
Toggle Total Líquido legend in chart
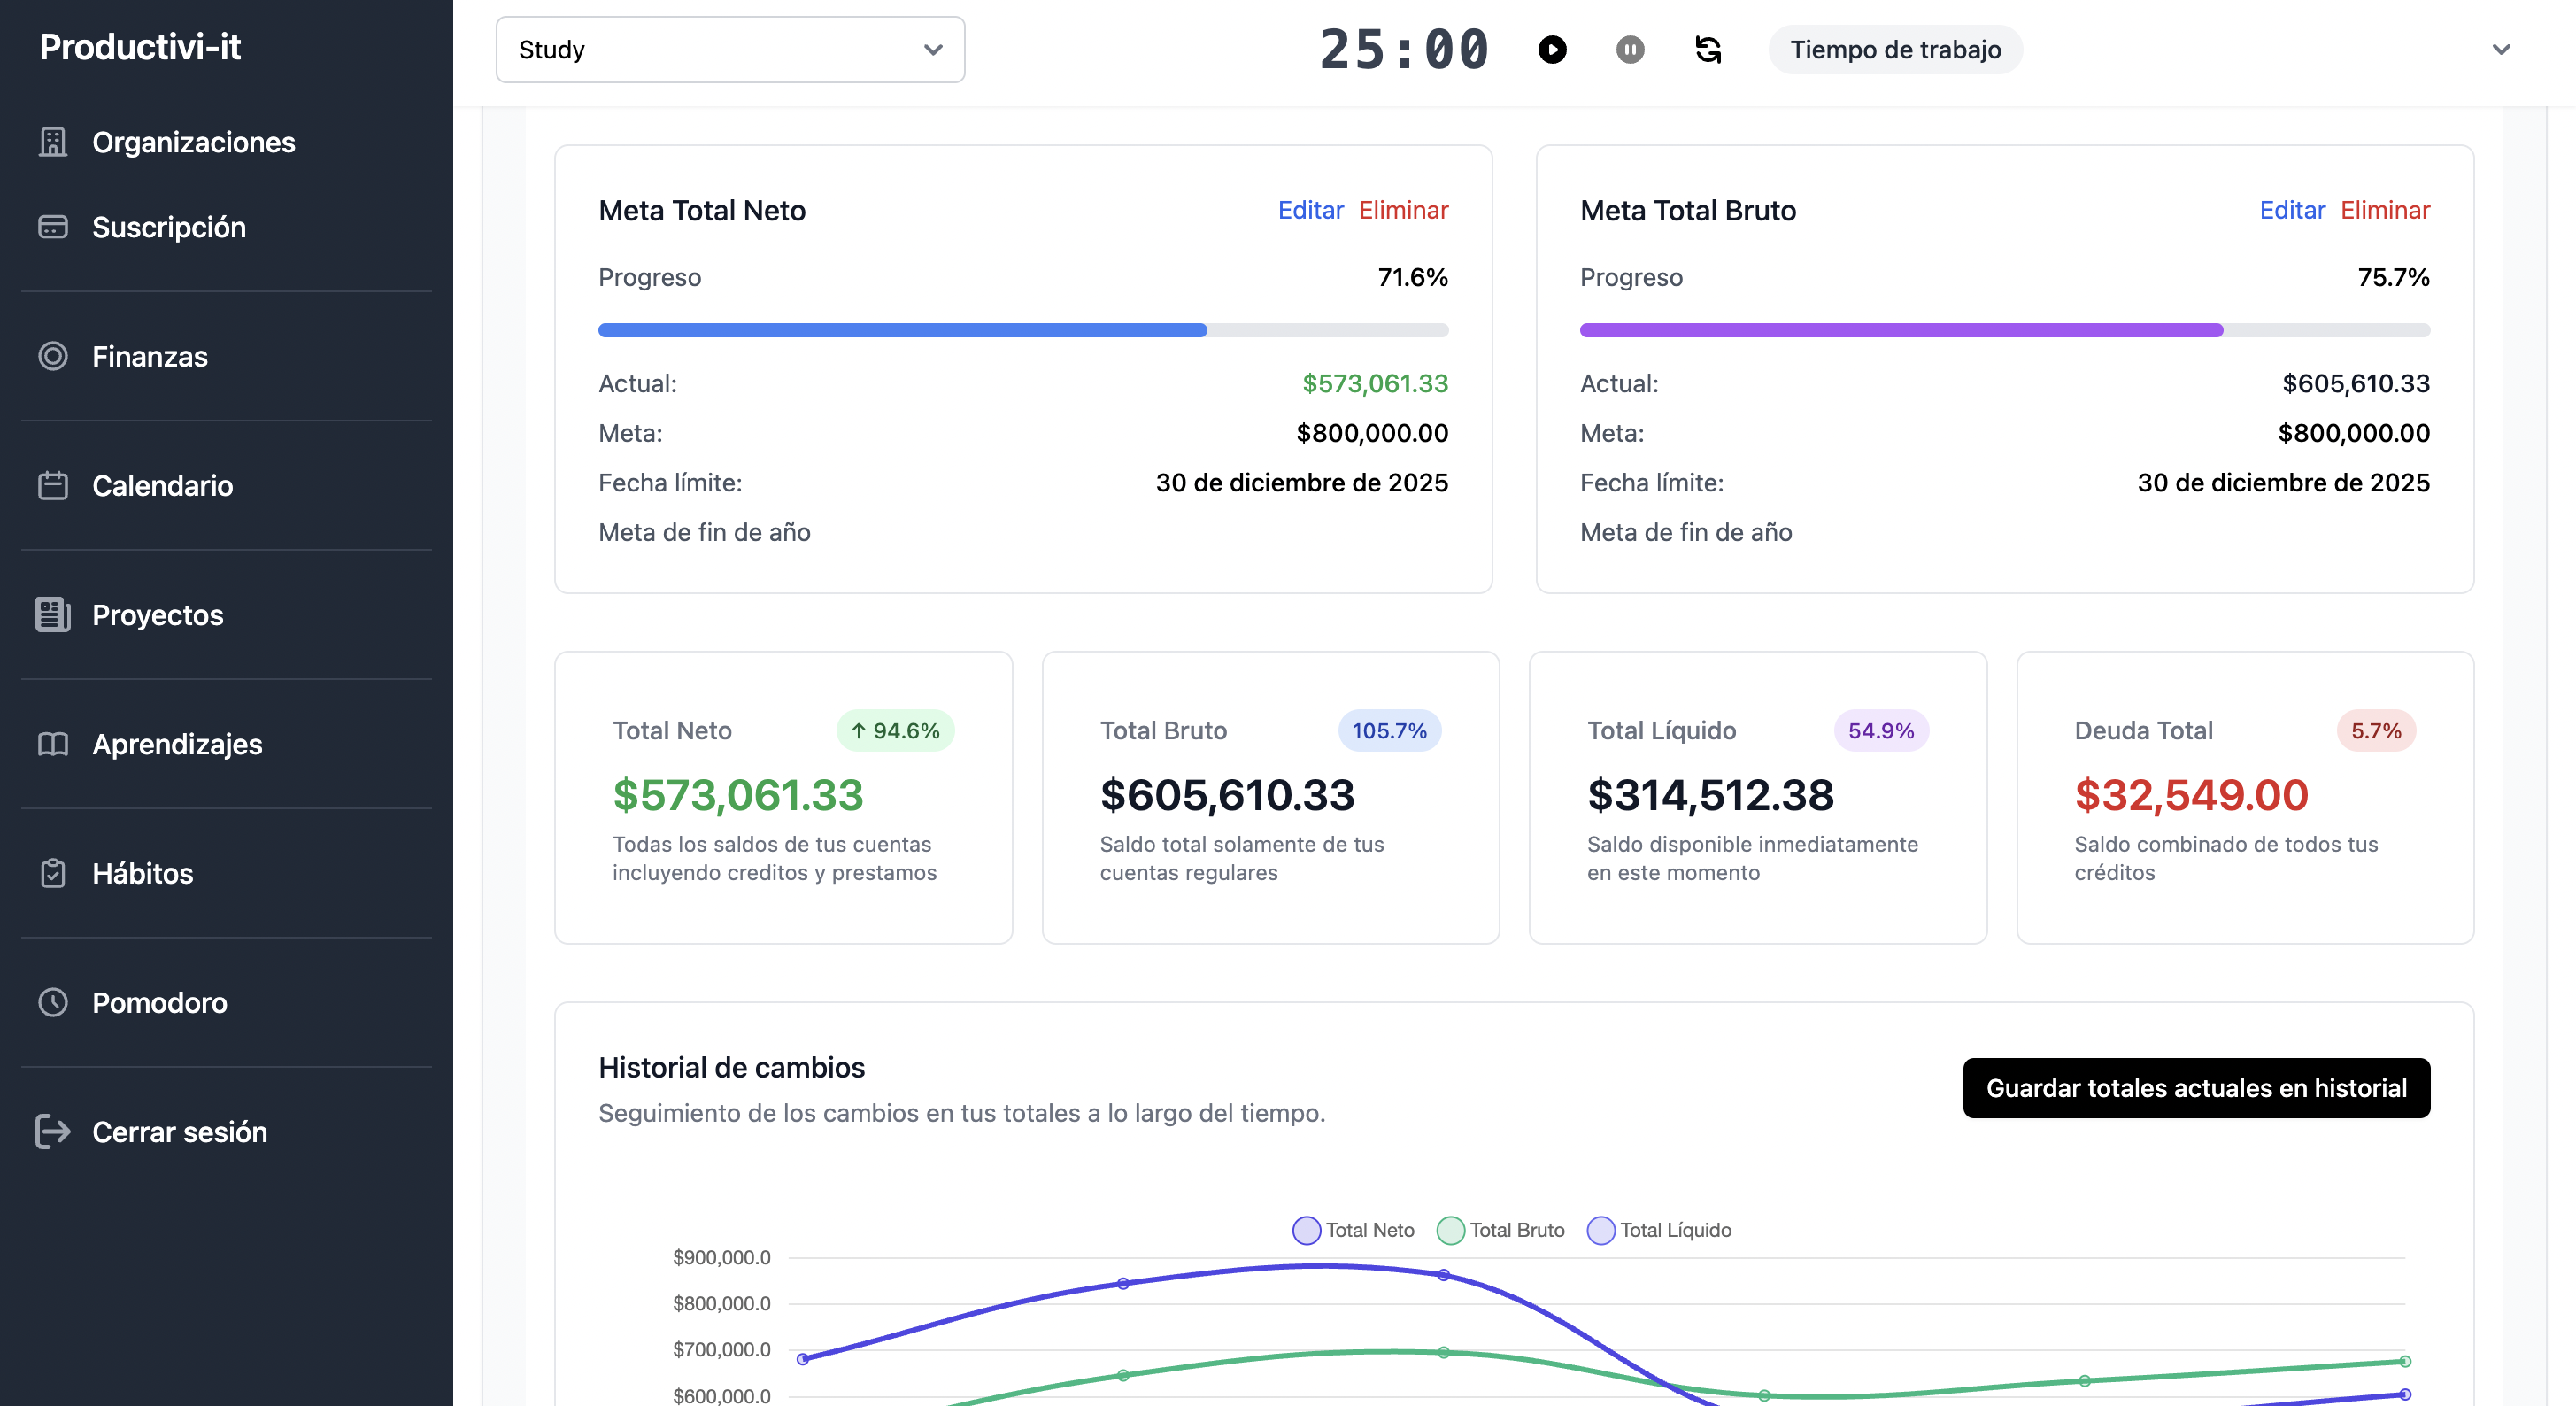[x=1659, y=1230]
